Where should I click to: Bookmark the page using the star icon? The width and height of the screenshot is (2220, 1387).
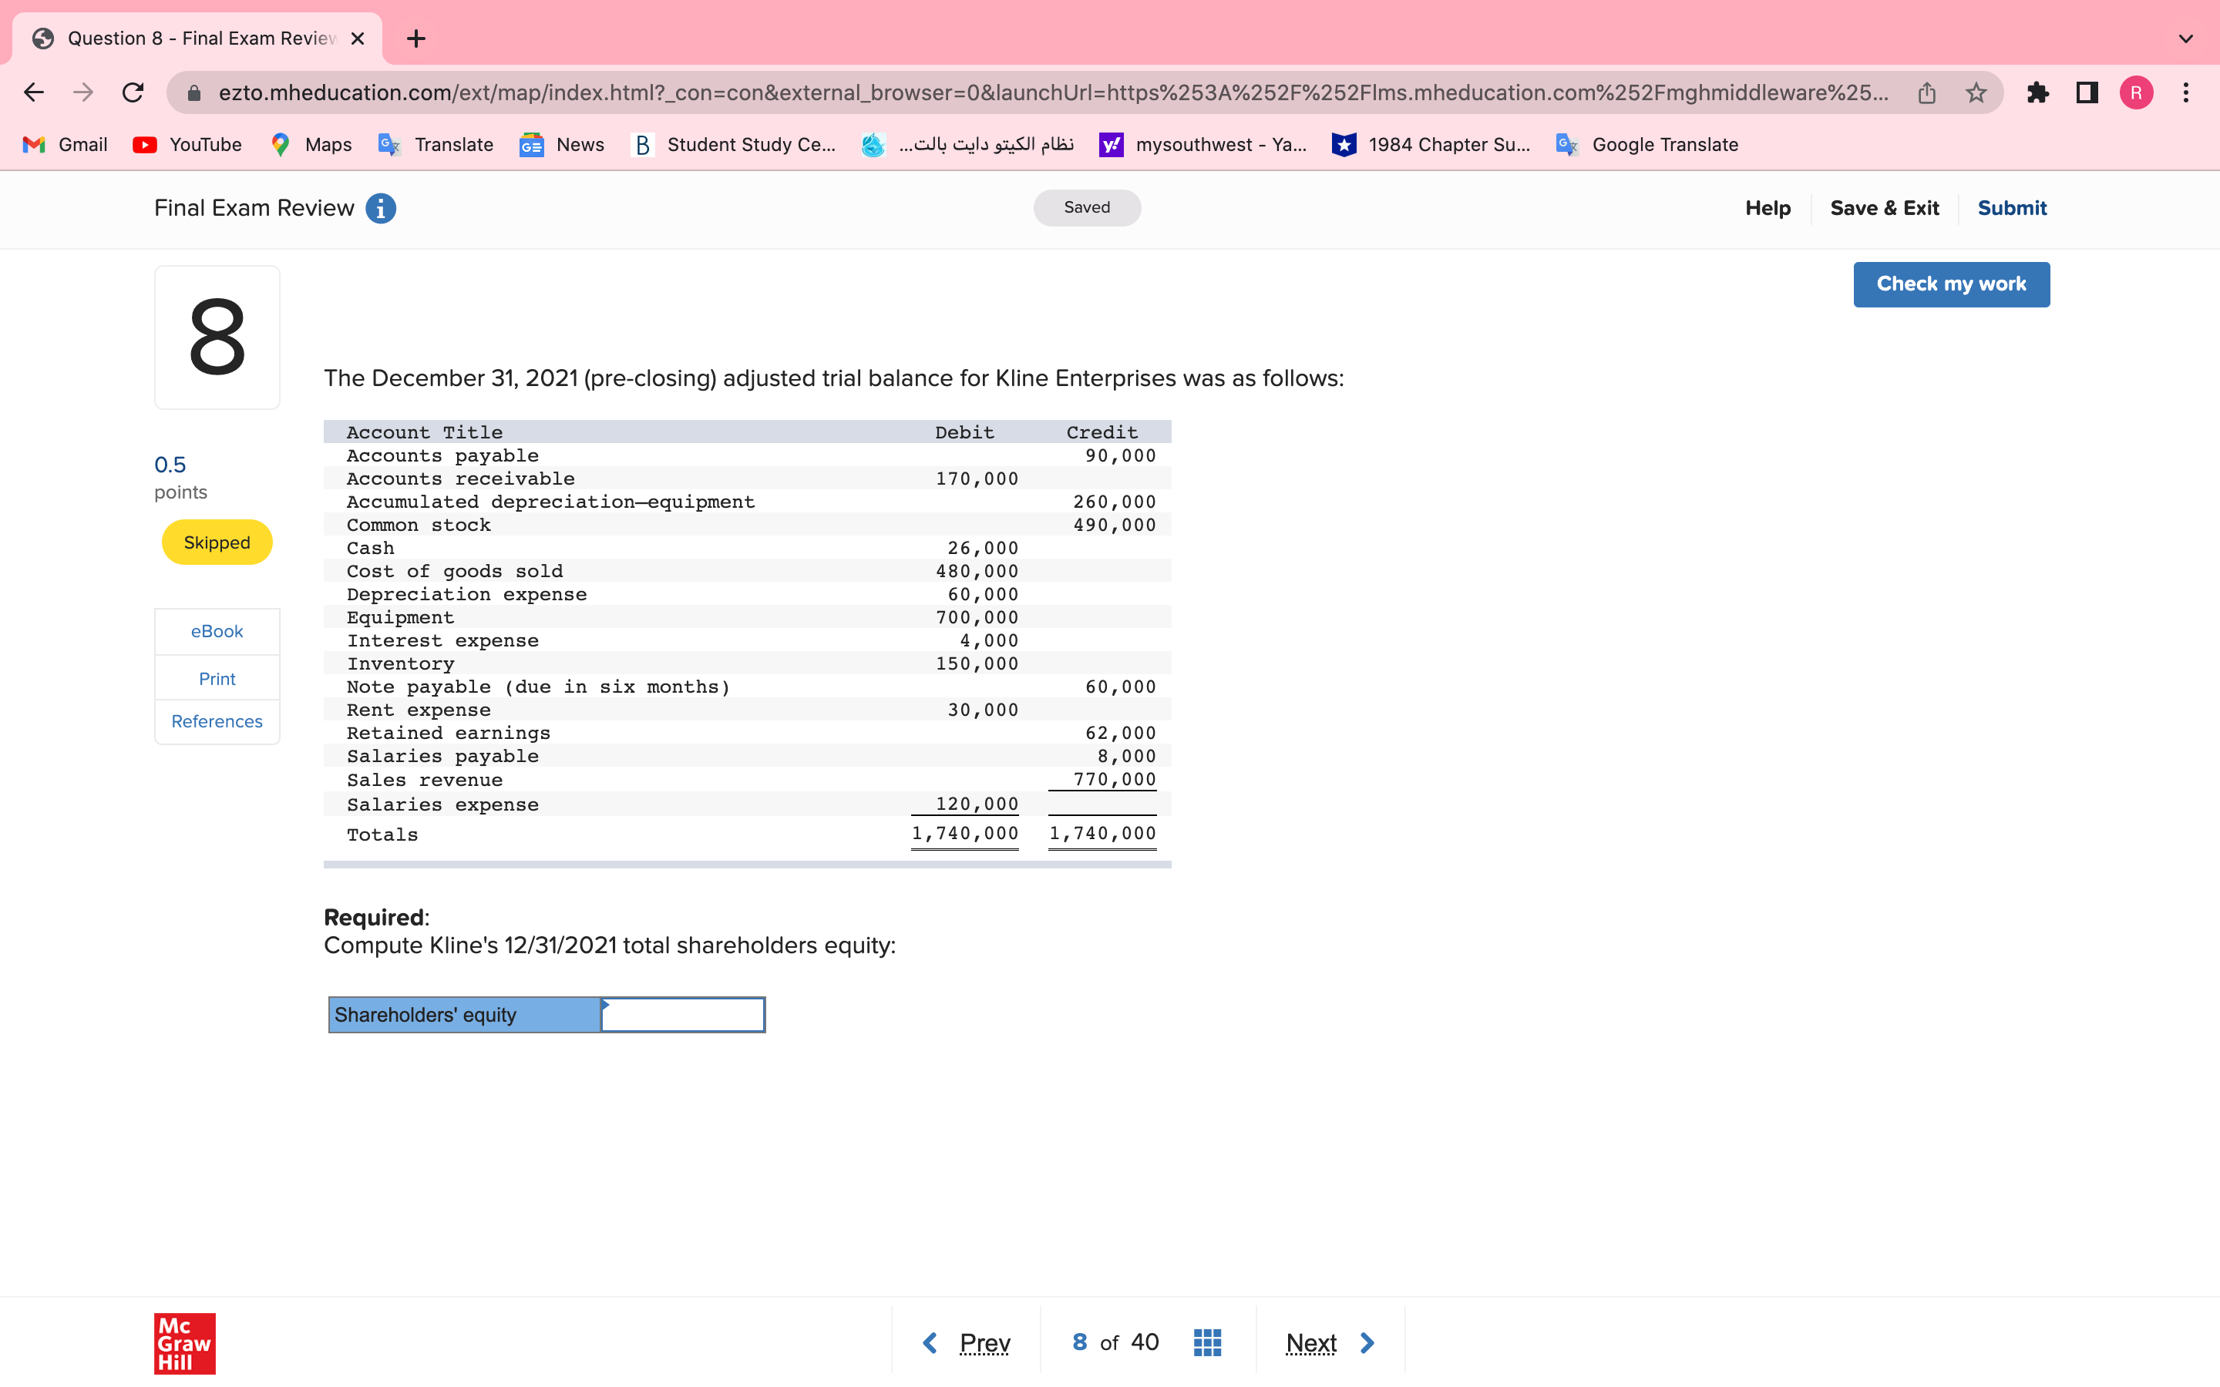click(x=1975, y=92)
